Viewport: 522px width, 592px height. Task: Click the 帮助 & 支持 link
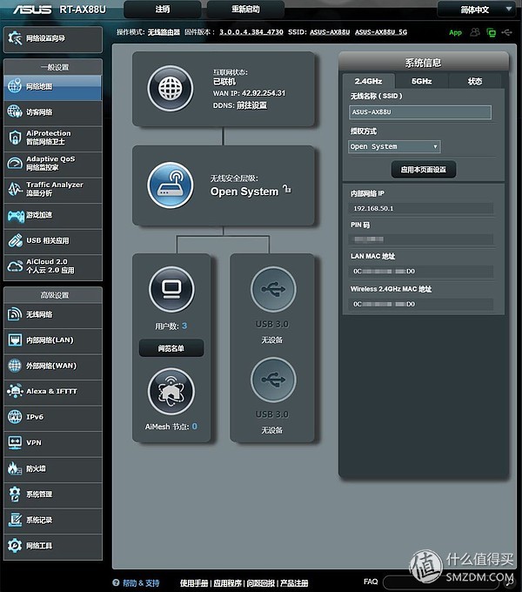(x=141, y=583)
